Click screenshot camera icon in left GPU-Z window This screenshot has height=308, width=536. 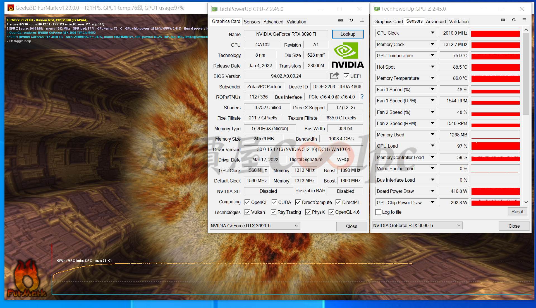pos(341,20)
